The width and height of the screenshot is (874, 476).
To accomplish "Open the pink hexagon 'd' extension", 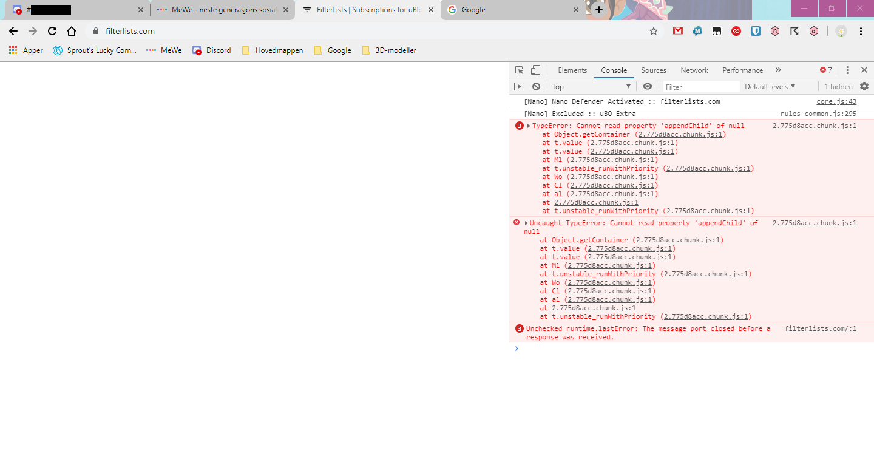I will 814,31.
